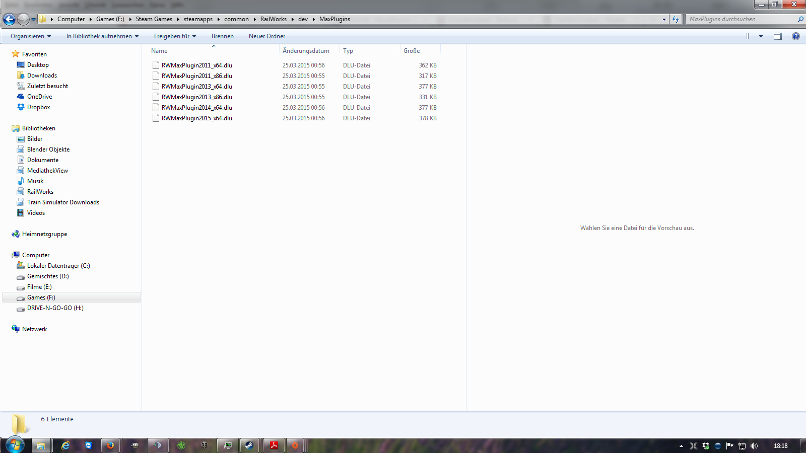
Task: Click the refresh button beside address bar
Action: (676, 19)
